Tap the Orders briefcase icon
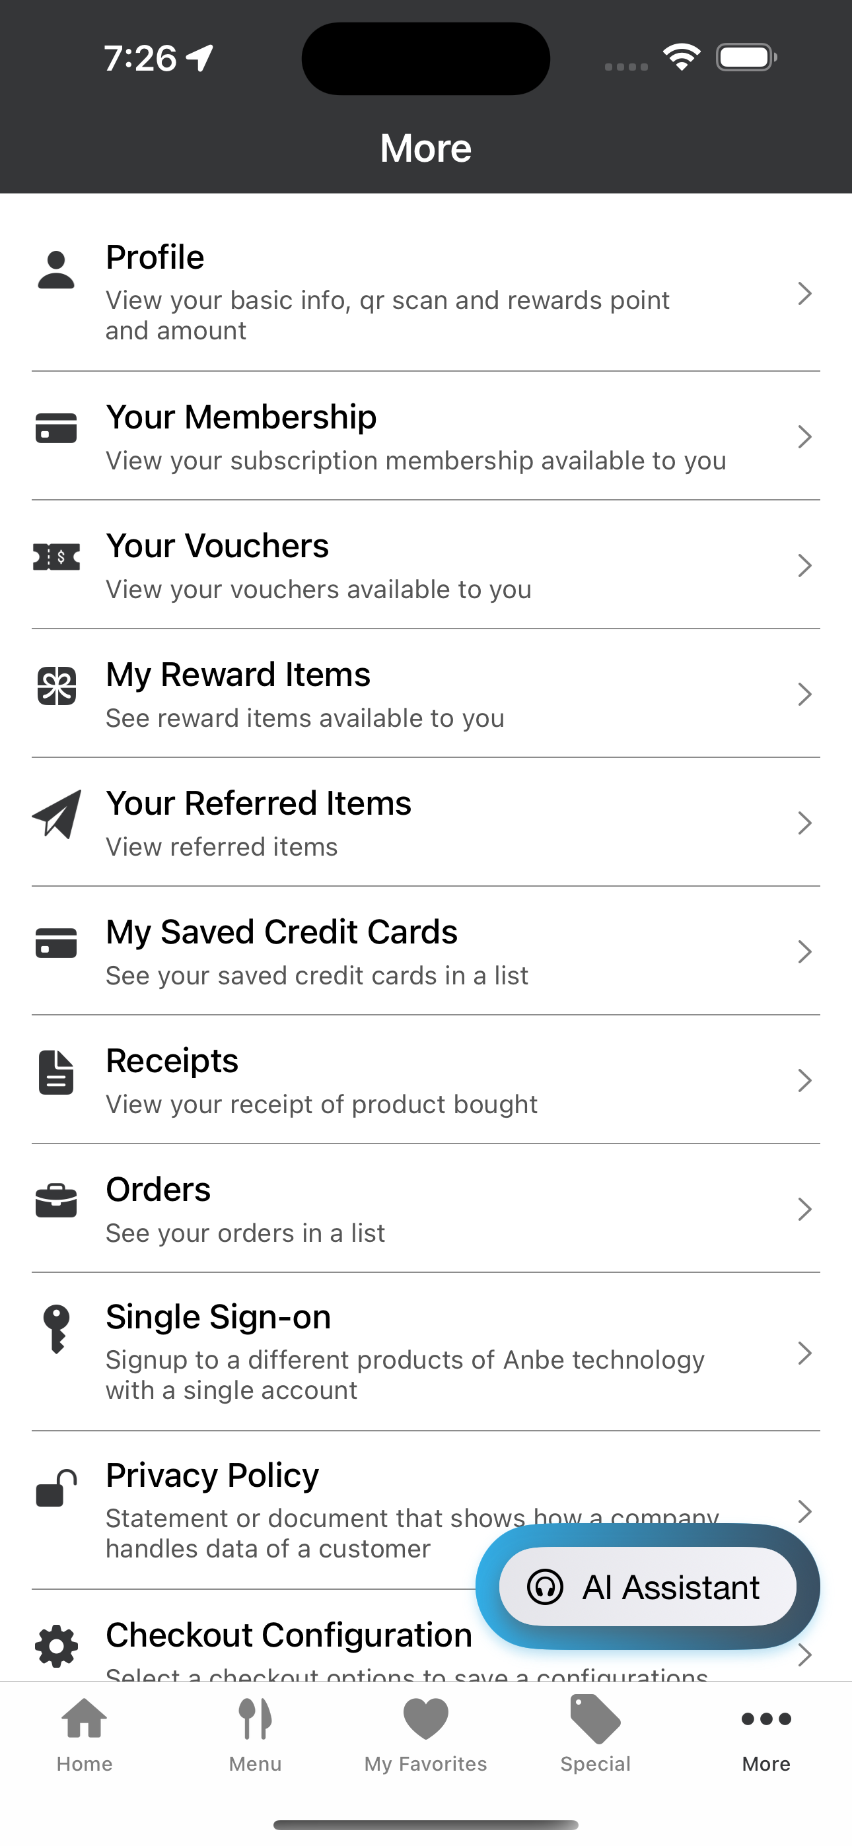This screenshot has height=1846, width=852. point(56,1201)
